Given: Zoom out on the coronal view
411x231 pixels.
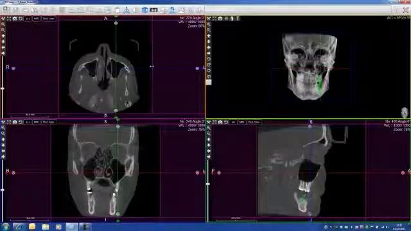Looking at the screenshot, I should coord(3,133).
